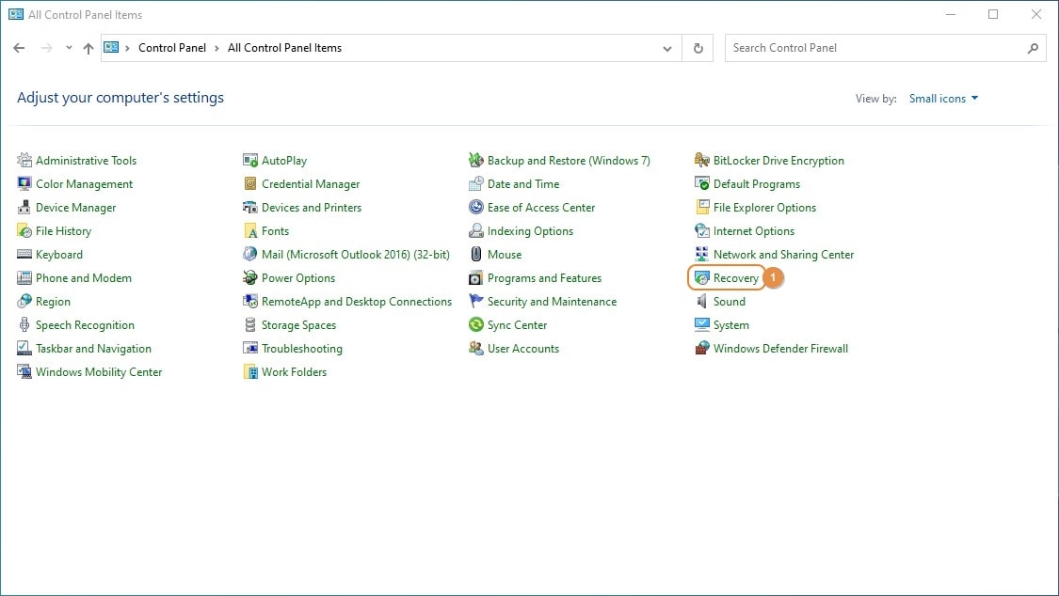Click the Control Panel breadcrumb
Screen dimensions: 1059x596
tap(172, 48)
